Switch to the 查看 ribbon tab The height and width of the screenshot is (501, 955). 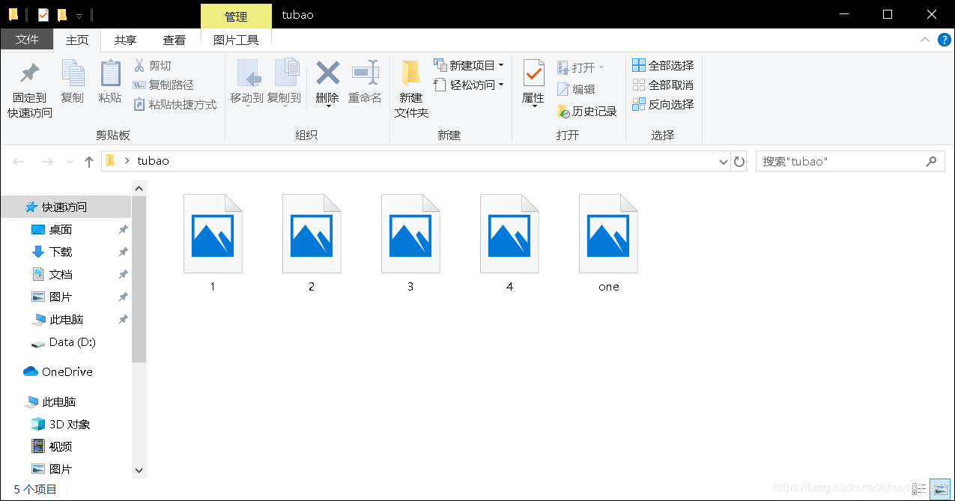pos(174,39)
